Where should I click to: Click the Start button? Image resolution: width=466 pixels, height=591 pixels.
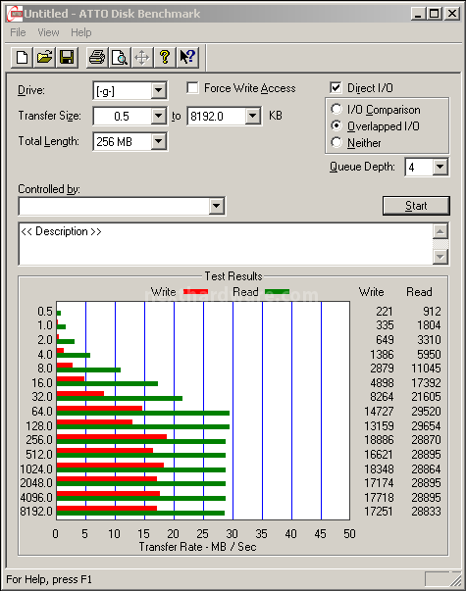(416, 206)
